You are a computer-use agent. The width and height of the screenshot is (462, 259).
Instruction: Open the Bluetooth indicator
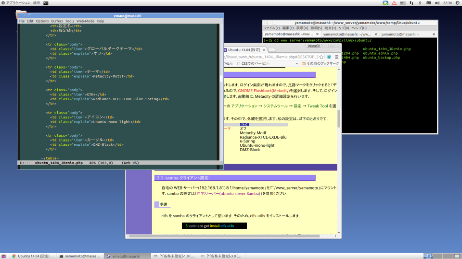pyautogui.click(x=420, y=3)
